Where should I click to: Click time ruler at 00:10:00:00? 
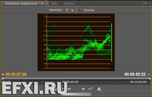coord(138,82)
